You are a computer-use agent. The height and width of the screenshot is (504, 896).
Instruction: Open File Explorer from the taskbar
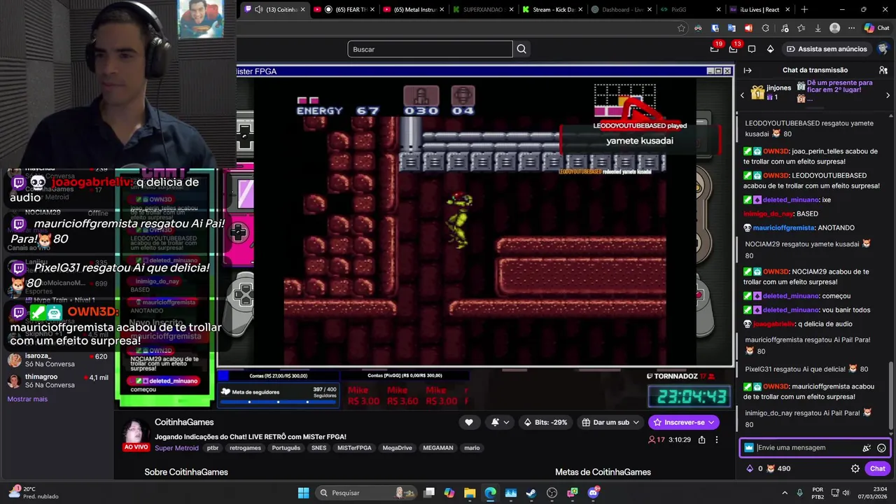pos(469,493)
